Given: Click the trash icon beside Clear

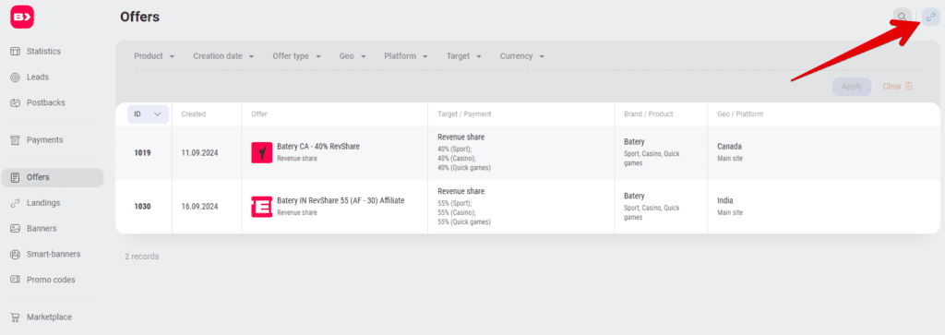Looking at the screenshot, I should pos(909,86).
